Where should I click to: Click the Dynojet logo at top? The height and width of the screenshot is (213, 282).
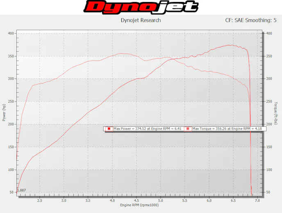coord(141,7)
